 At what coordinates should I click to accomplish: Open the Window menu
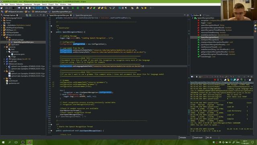click(63, 4)
